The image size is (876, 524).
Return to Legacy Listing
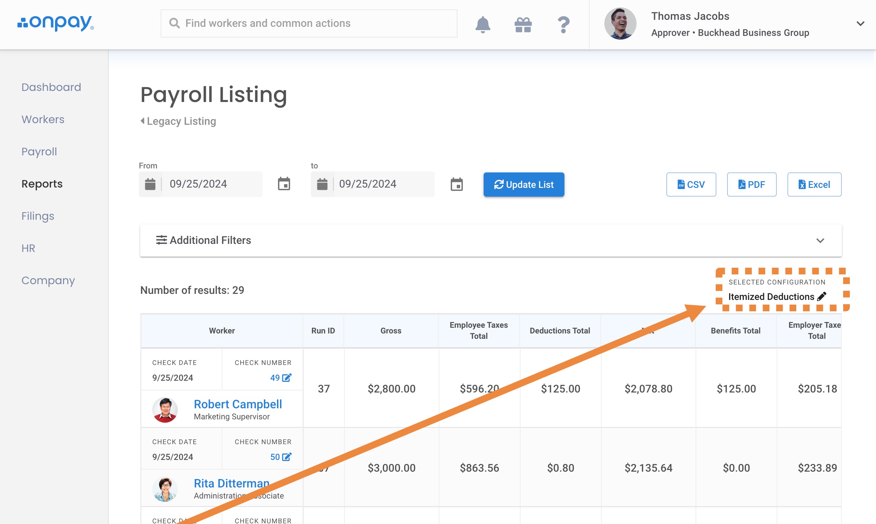[x=178, y=121]
